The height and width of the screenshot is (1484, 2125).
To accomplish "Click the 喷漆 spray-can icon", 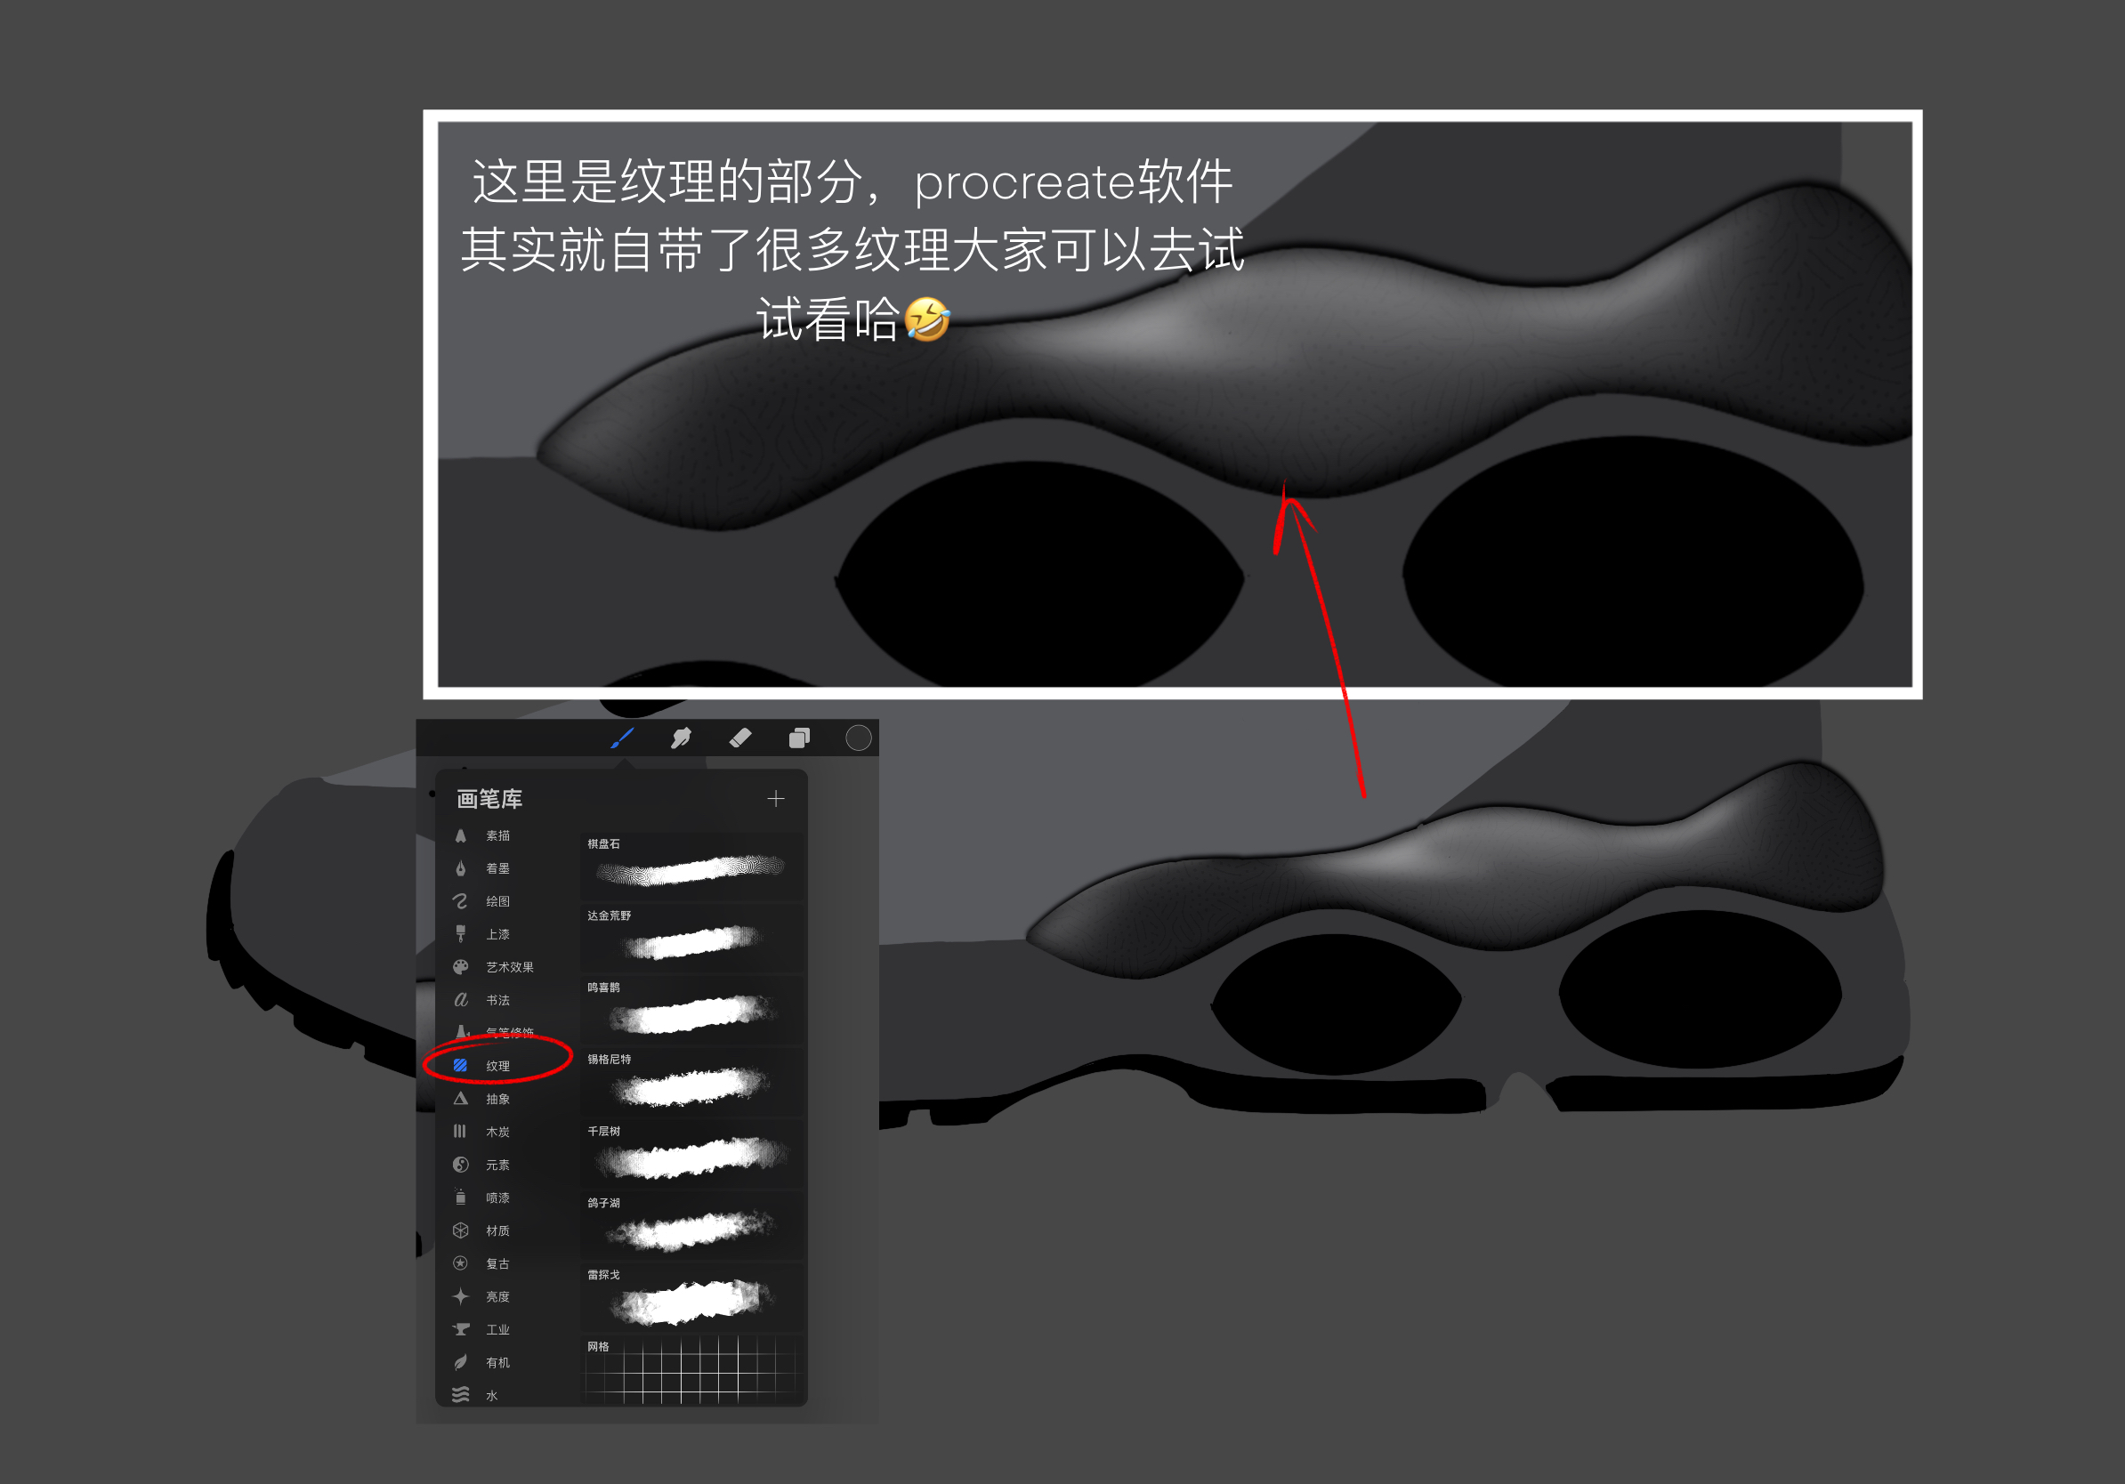I will 461,1198.
